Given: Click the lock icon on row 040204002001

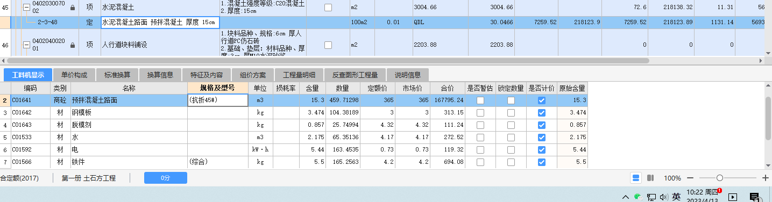Looking at the screenshot, I should click(x=73, y=45).
